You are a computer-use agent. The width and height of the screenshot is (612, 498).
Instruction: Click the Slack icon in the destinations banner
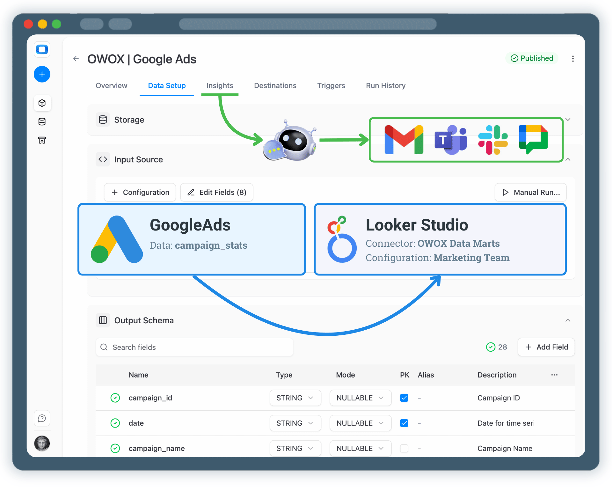point(492,140)
